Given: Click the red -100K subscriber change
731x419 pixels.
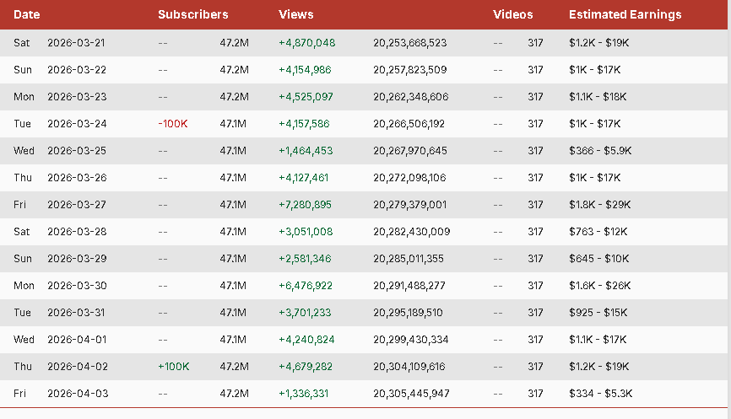Looking at the screenshot, I should point(173,124).
